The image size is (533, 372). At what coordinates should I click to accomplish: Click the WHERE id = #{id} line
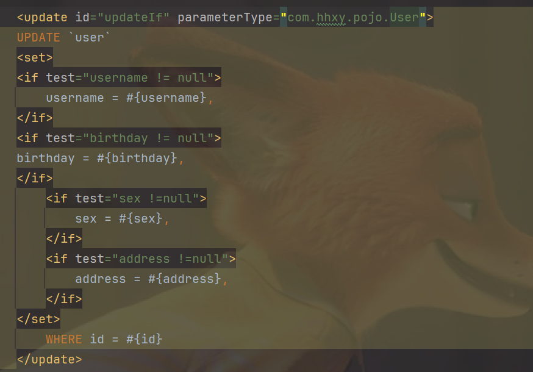pos(104,339)
